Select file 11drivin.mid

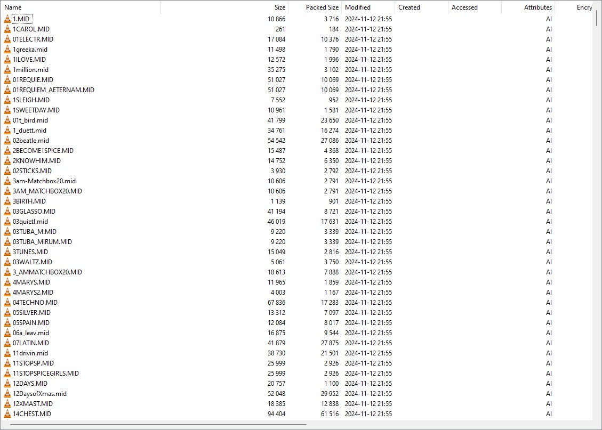(x=30, y=353)
